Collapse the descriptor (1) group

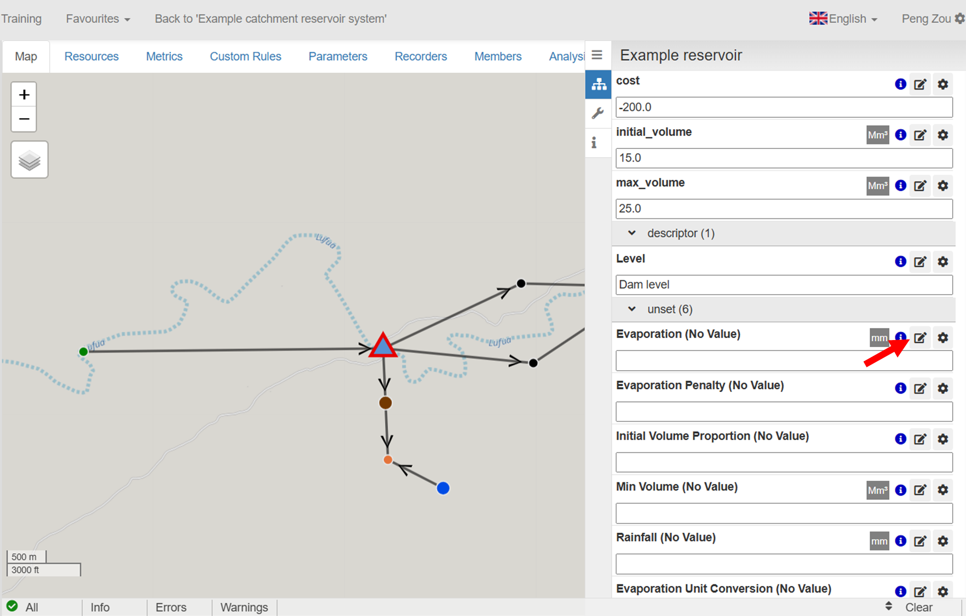(632, 233)
